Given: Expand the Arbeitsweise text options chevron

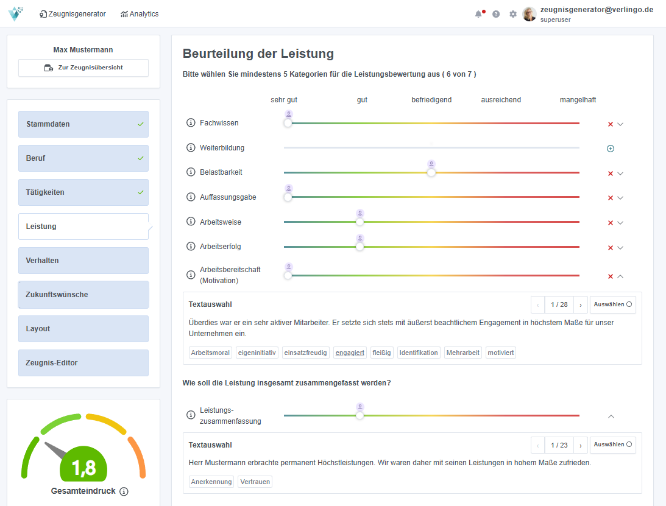Looking at the screenshot, I should pos(620,223).
